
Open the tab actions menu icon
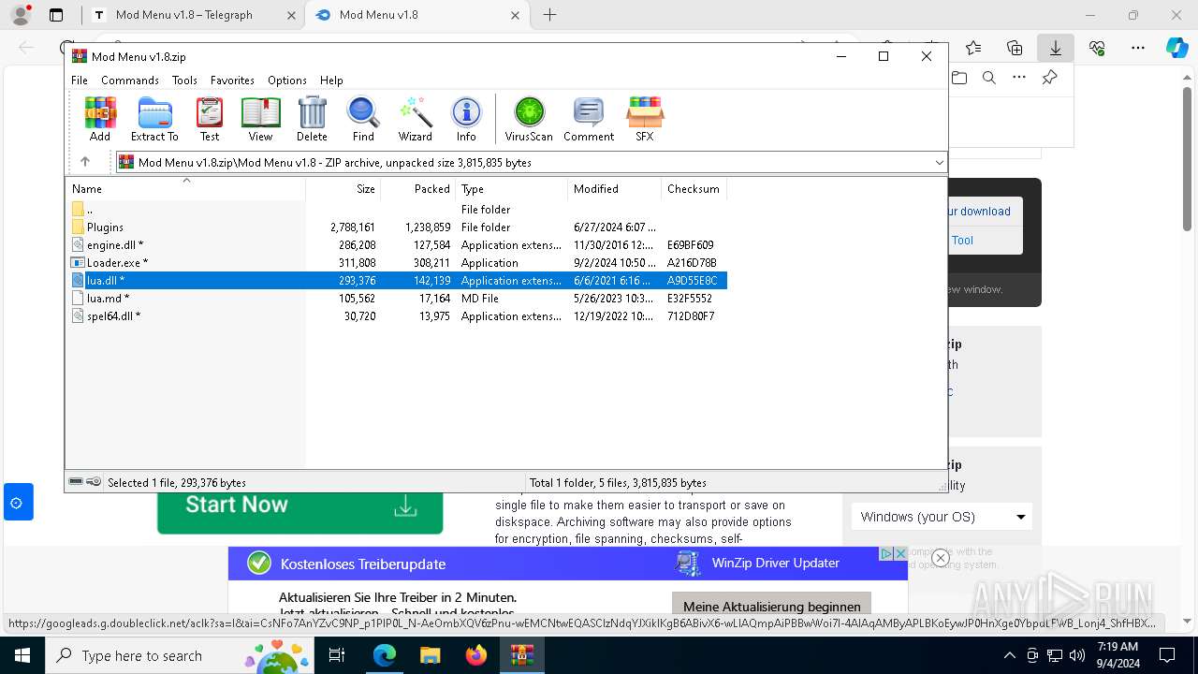point(56,15)
